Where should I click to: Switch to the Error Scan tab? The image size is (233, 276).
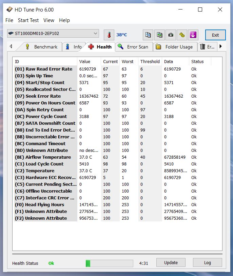point(134,47)
